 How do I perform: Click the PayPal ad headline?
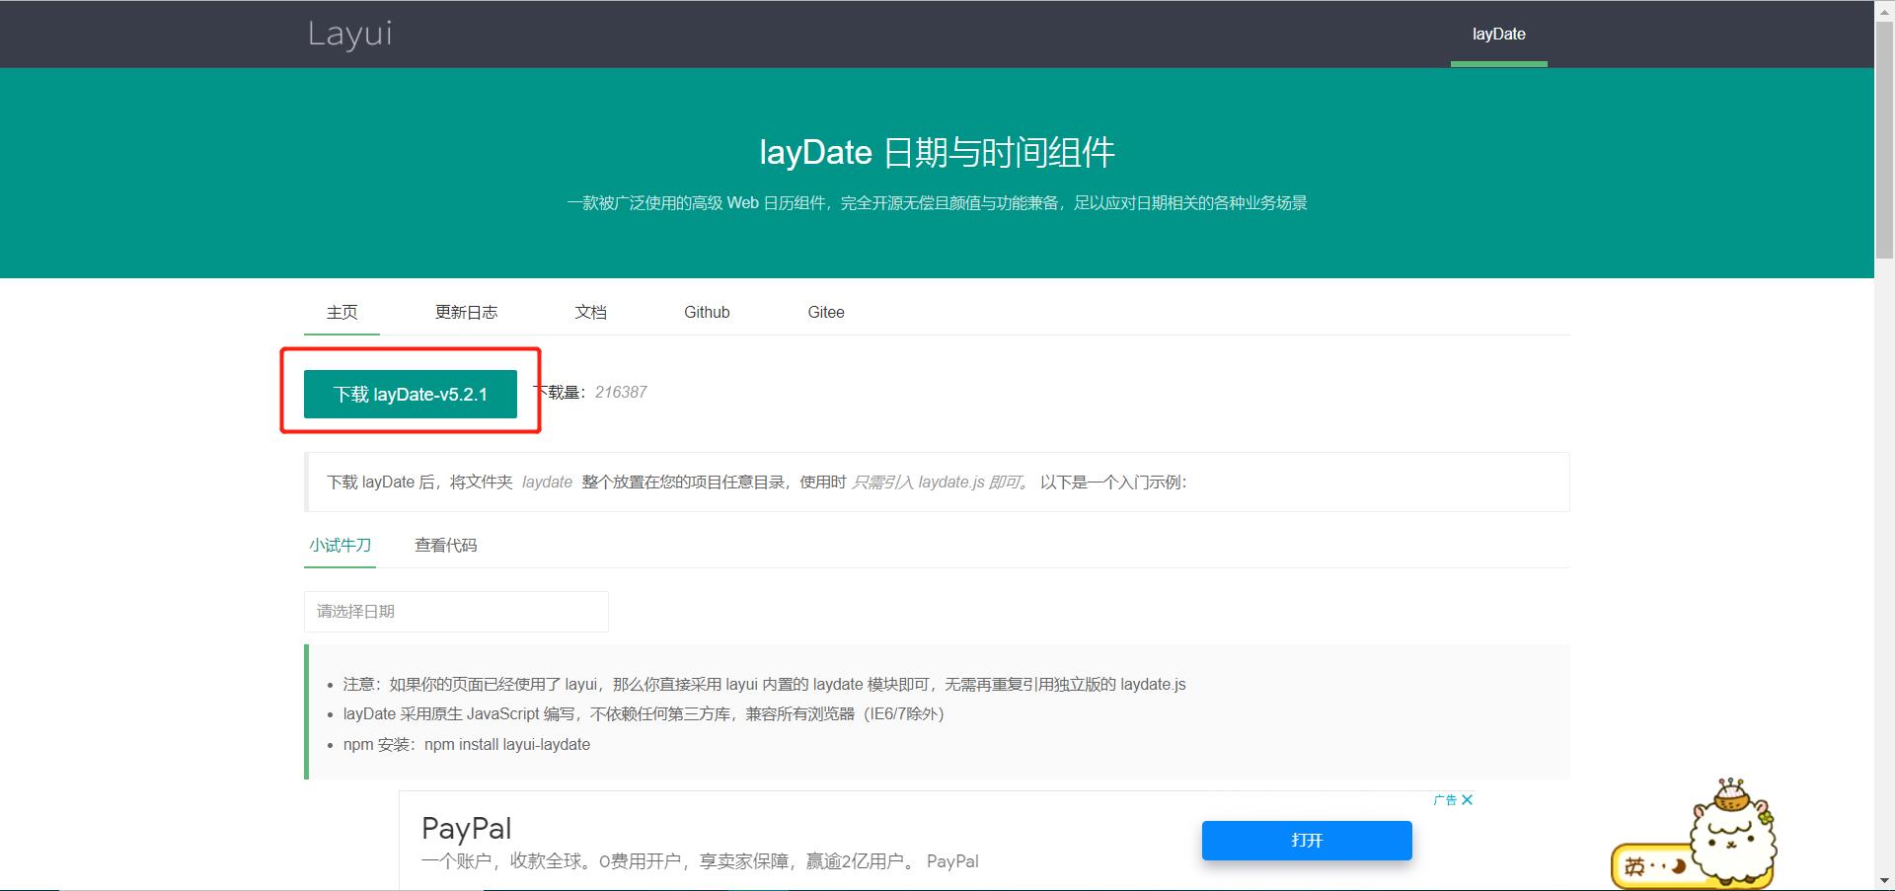(466, 828)
